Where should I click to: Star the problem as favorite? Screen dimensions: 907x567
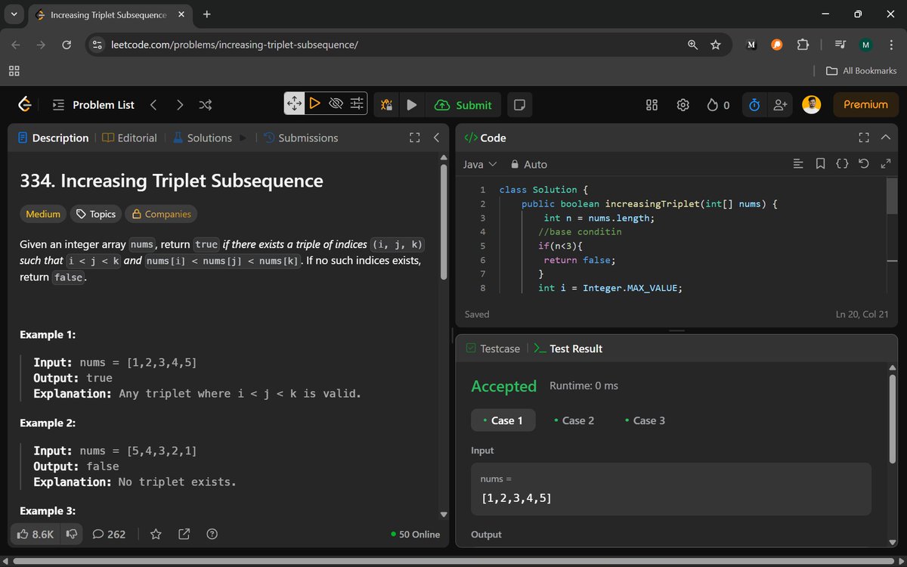[156, 534]
